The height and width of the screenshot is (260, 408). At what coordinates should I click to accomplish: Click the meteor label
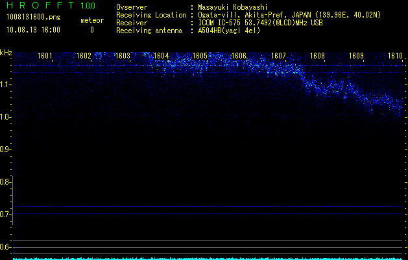92,20
